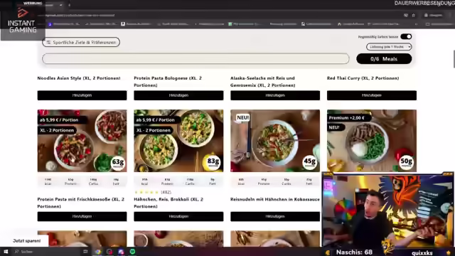Click the Red Thai Curry title
455x256 pixels.
[363, 78]
